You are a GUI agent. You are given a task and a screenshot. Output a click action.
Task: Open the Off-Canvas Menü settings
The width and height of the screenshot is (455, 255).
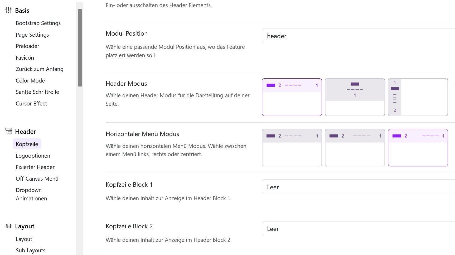[37, 179]
